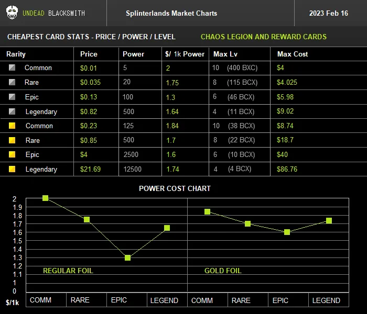Click the $0.13 price cell
The image size is (367, 314).
click(x=88, y=97)
